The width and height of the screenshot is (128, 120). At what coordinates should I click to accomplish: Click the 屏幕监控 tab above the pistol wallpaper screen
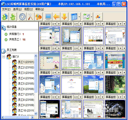pyautogui.click(x=111, y=97)
